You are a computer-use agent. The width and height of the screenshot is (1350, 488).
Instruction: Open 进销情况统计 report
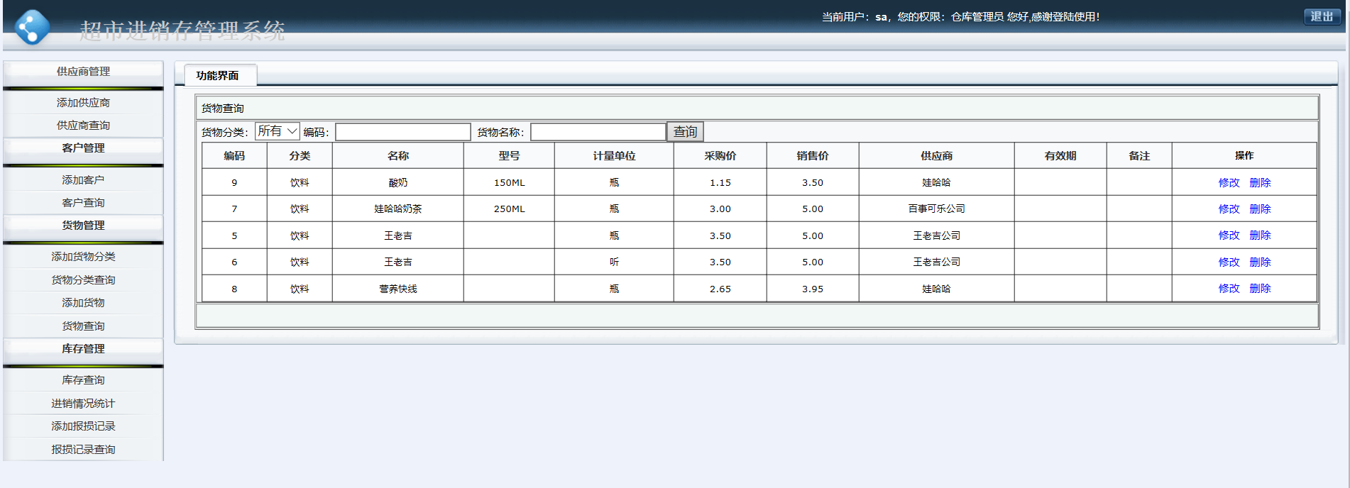pos(83,404)
